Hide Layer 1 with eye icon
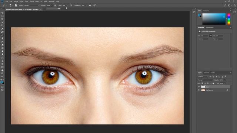Image resolution: width=237 pixels, height=133 pixels. coord(199,87)
